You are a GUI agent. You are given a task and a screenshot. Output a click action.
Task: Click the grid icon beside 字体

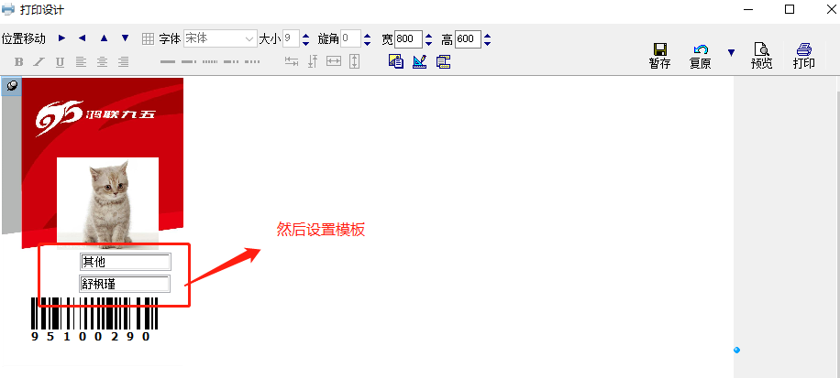point(149,38)
